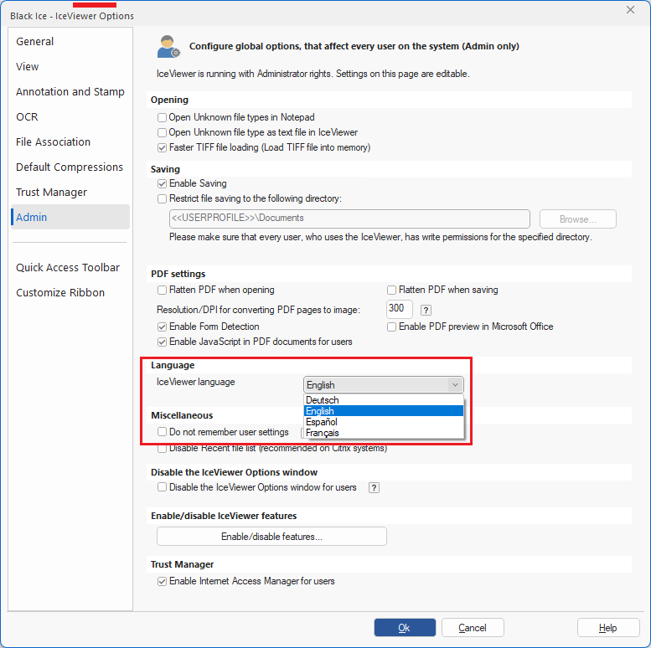This screenshot has height=648, width=651.
Task: Select the Admin page in sidebar
Action: point(70,217)
